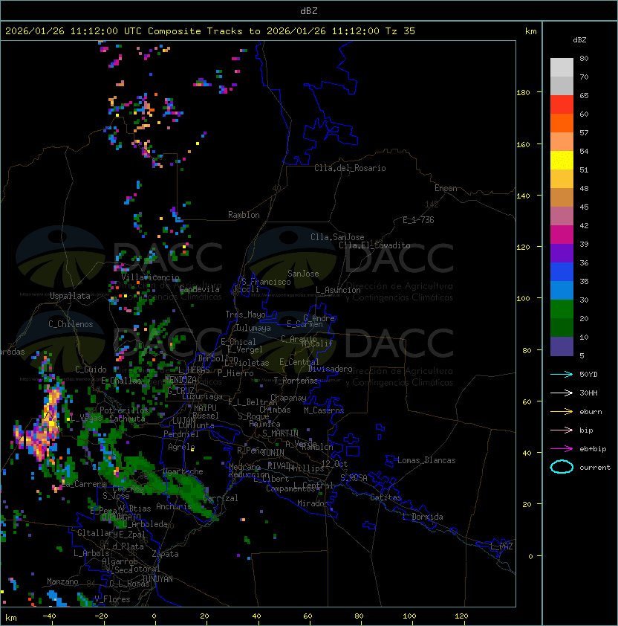Pick the green swatch between 30 and 20
Screen dimensions: 618x626
pos(562,309)
